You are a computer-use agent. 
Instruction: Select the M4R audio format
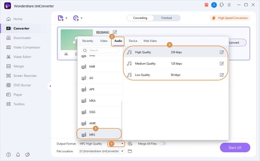coord(100,66)
